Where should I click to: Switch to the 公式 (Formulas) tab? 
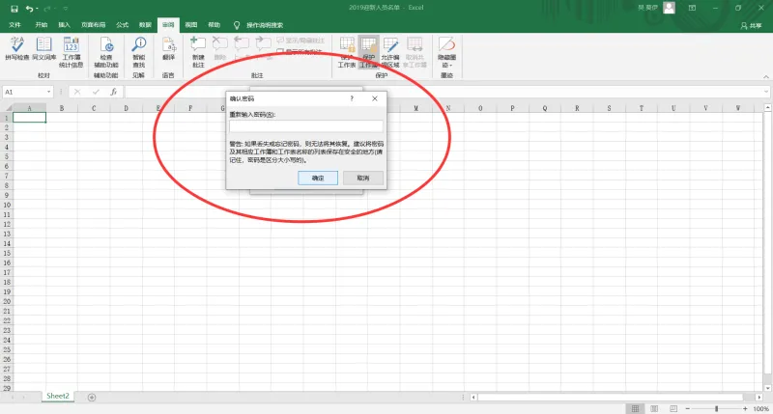pos(123,25)
